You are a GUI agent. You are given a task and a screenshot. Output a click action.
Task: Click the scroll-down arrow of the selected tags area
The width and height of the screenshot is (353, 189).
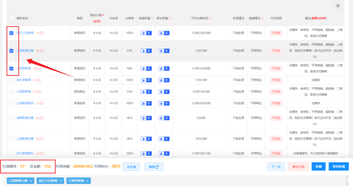click(x=347, y=184)
